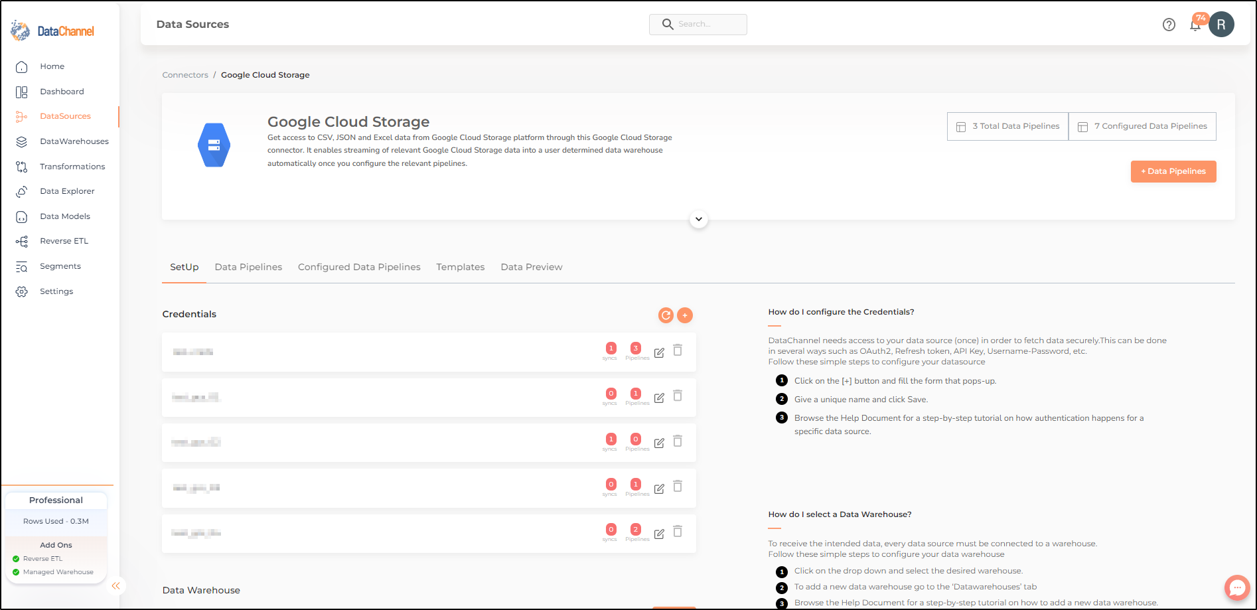1257x610 pixels.
Task: Click the 2 Pipelines badge in the last credential row
Action: pyautogui.click(x=636, y=530)
